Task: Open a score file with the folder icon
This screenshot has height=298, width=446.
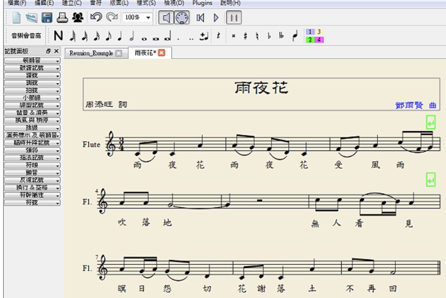Action: tap(31, 18)
